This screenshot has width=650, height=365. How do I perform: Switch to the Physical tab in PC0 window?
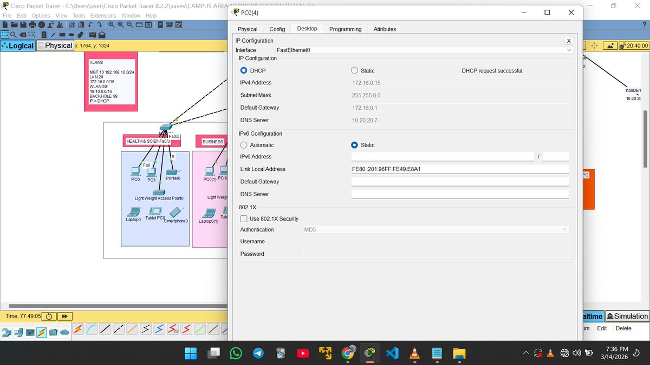pos(248,29)
